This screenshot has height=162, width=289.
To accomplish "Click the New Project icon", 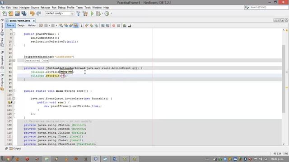I will tap(11, 13).
